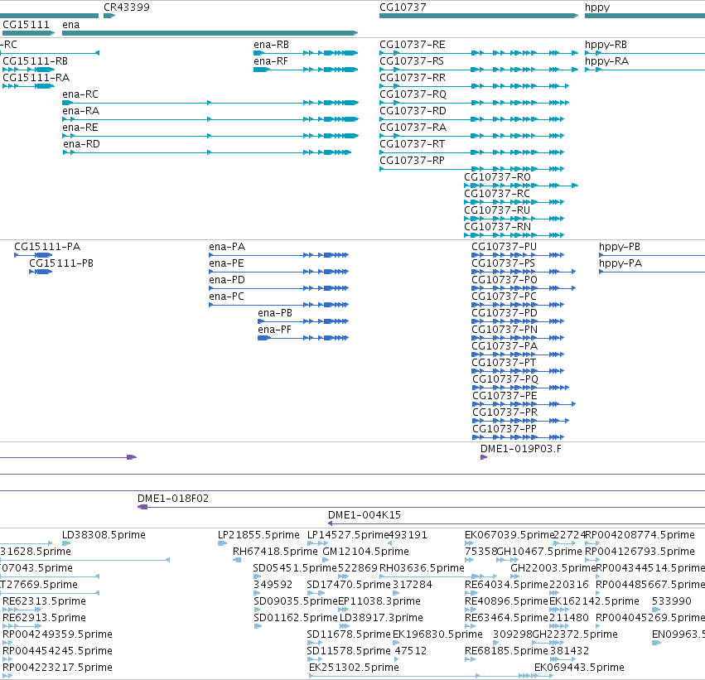
Task: Click EST EK251302.5prime
Action: (x=431, y=676)
